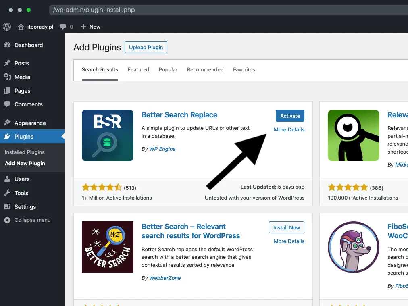Click the Upload Plugin button

146,47
